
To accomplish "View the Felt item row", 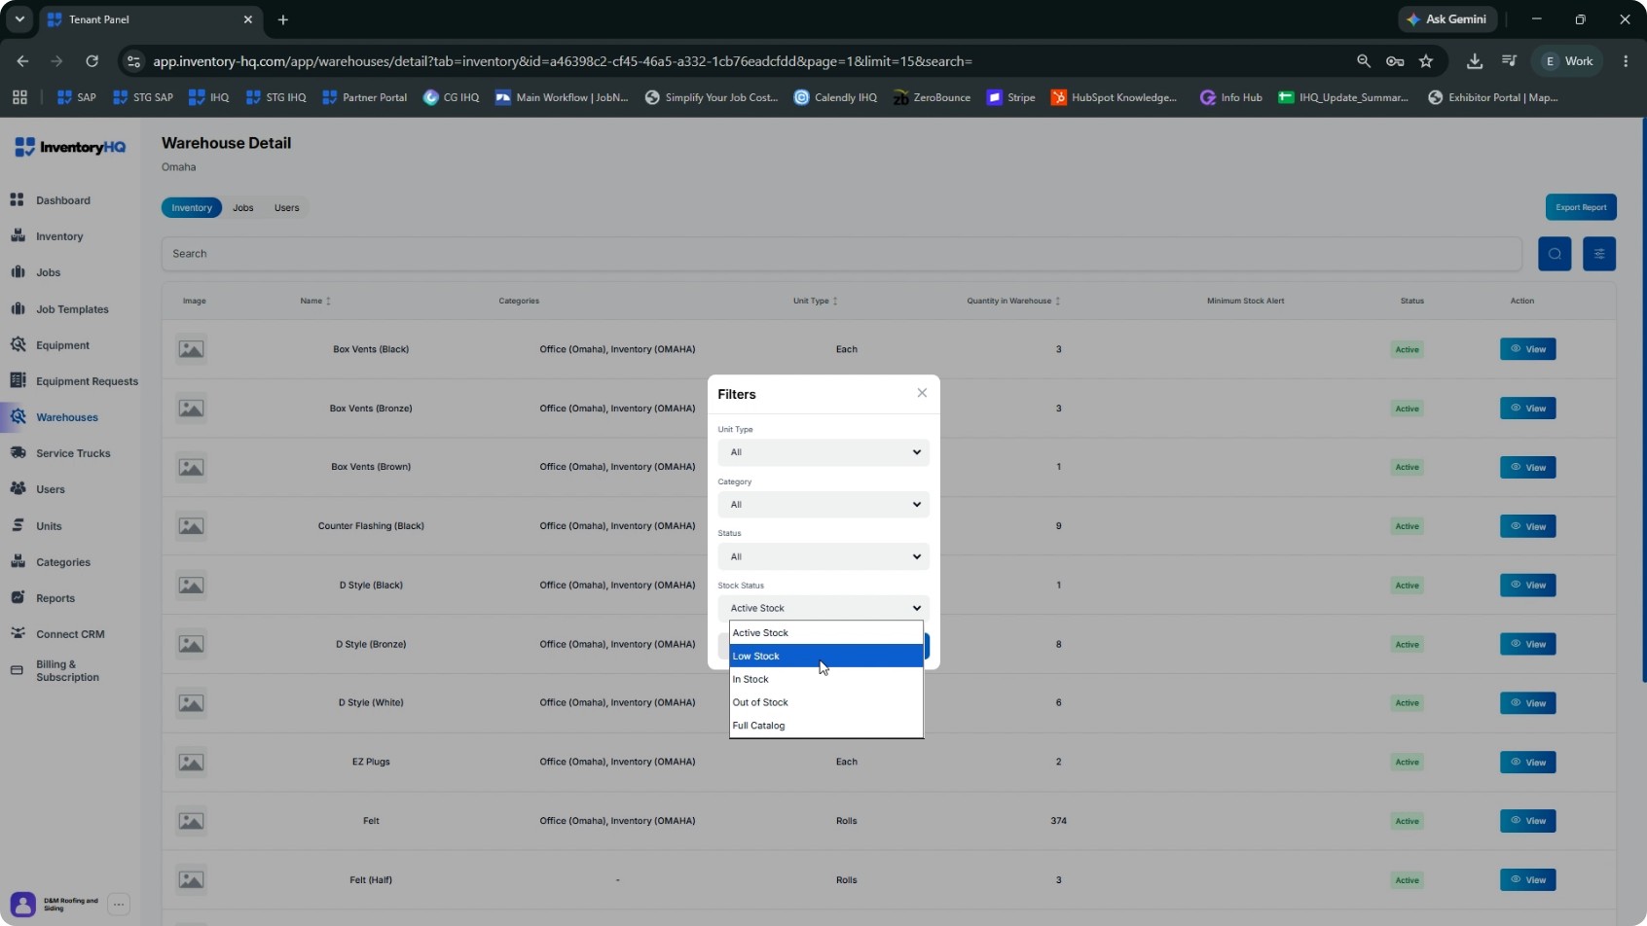I will click(1527, 821).
